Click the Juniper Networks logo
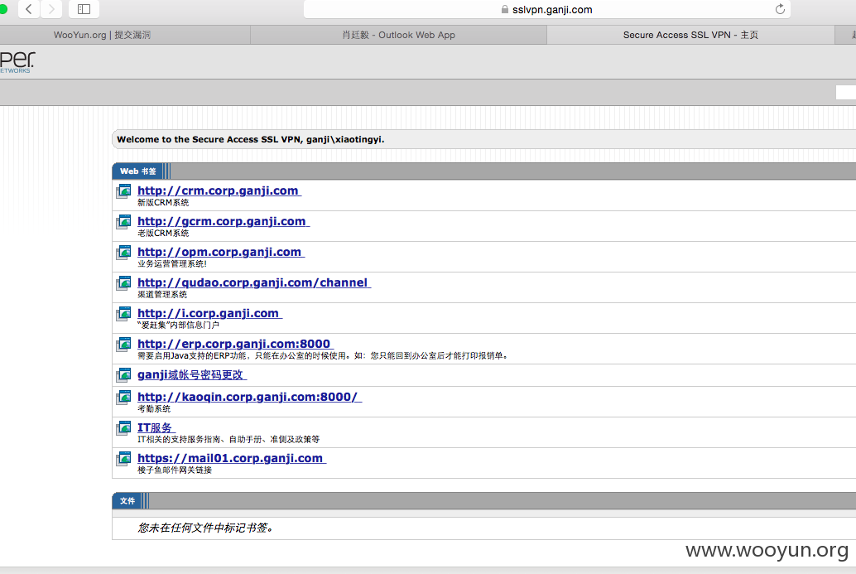The height and width of the screenshot is (574, 856). (17, 62)
